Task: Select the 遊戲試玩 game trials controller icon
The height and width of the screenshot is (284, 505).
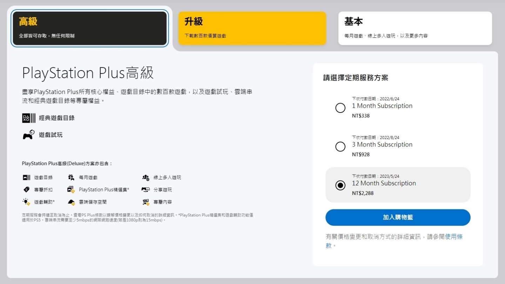Action: tap(27, 135)
